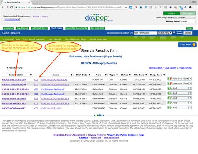Open the court cases tab
198x154 pixels.
tap(56, 28)
